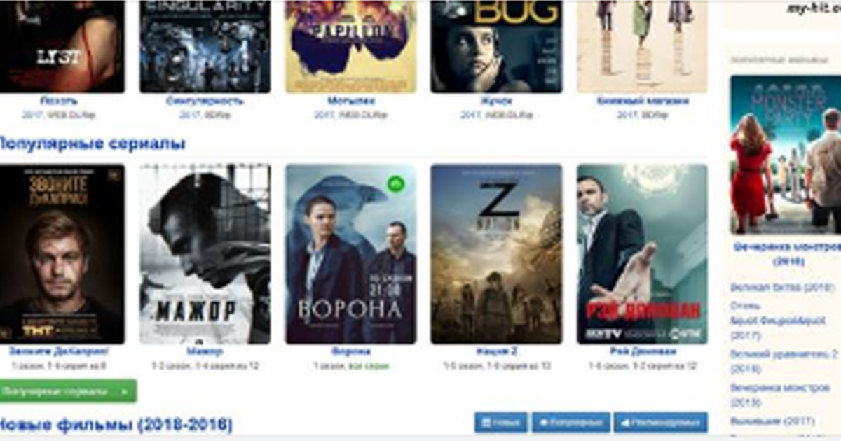Expand the green Популярные сериалы button
Screen dimensions: 841x441
click(67, 391)
